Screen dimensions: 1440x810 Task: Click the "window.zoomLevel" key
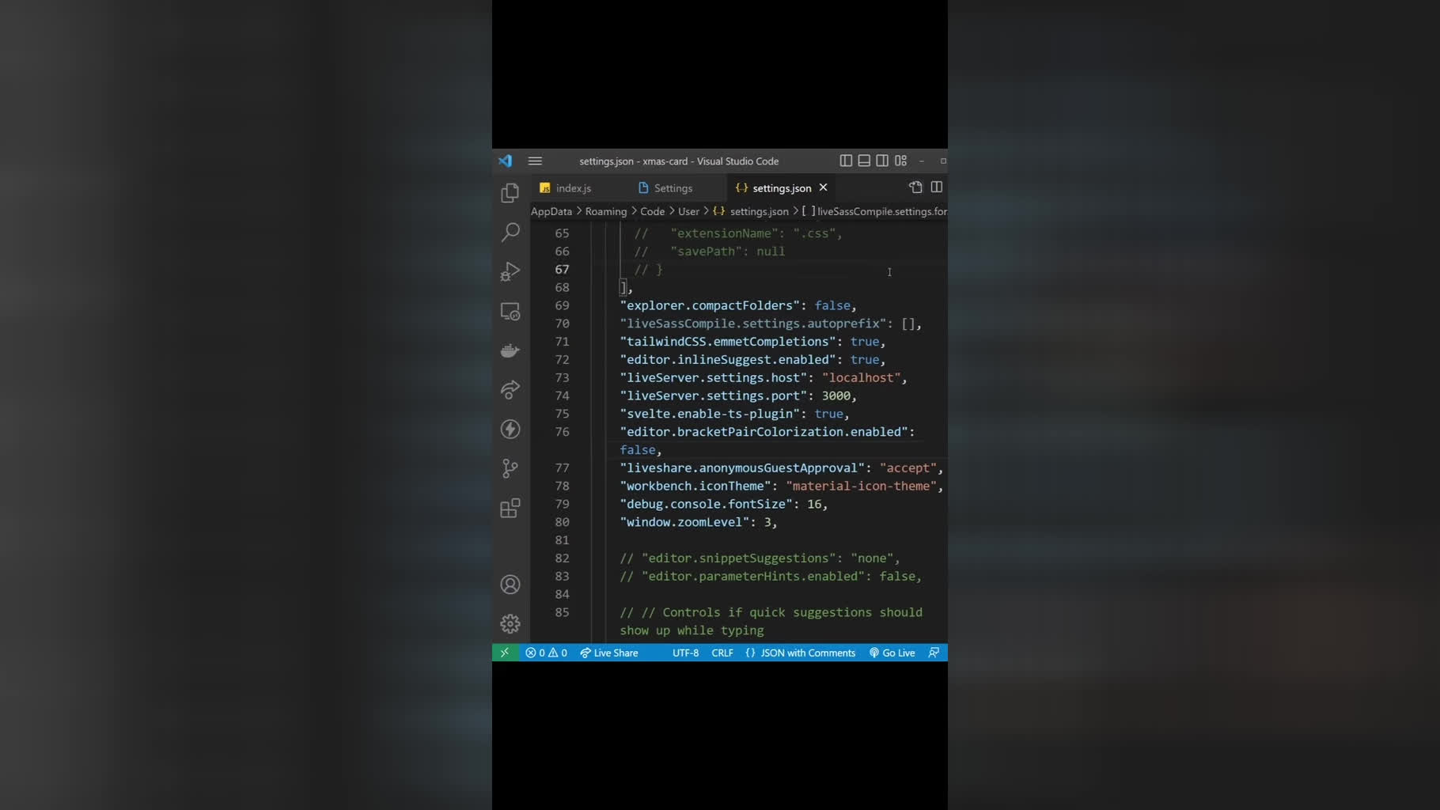(x=684, y=522)
